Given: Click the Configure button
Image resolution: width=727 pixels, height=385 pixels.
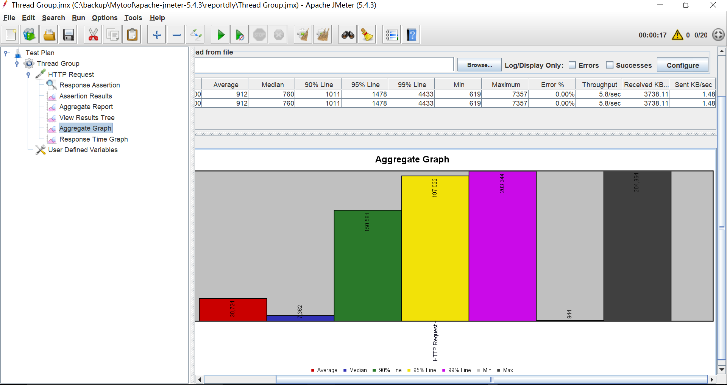Looking at the screenshot, I should tap(683, 65).
